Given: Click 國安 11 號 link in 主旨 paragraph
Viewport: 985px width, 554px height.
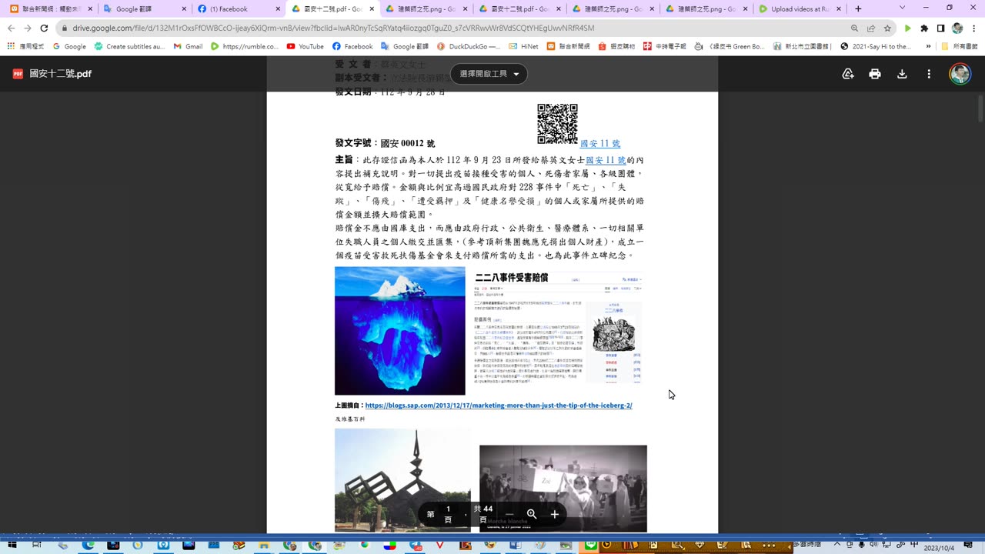Looking at the screenshot, I should tap(606, 160).
